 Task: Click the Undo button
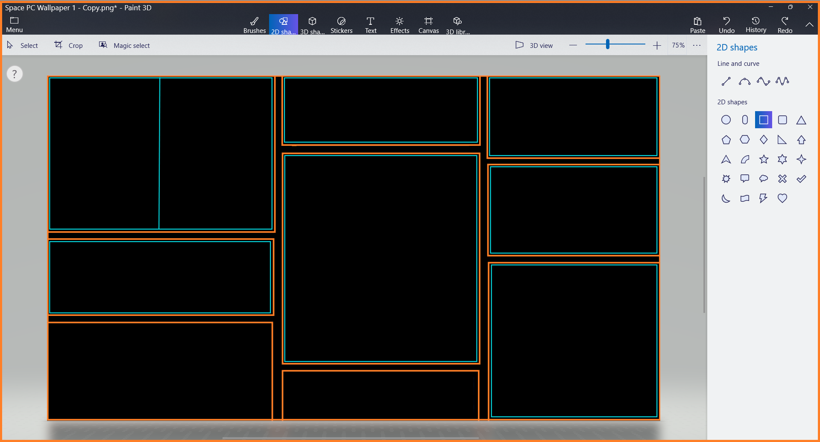tap(727, 25)
